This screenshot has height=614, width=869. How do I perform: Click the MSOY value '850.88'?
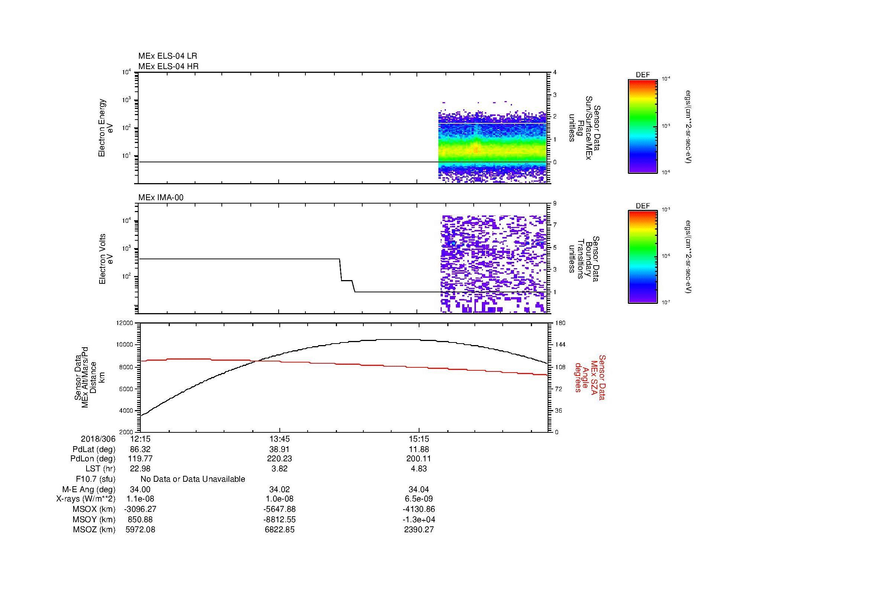140,520
